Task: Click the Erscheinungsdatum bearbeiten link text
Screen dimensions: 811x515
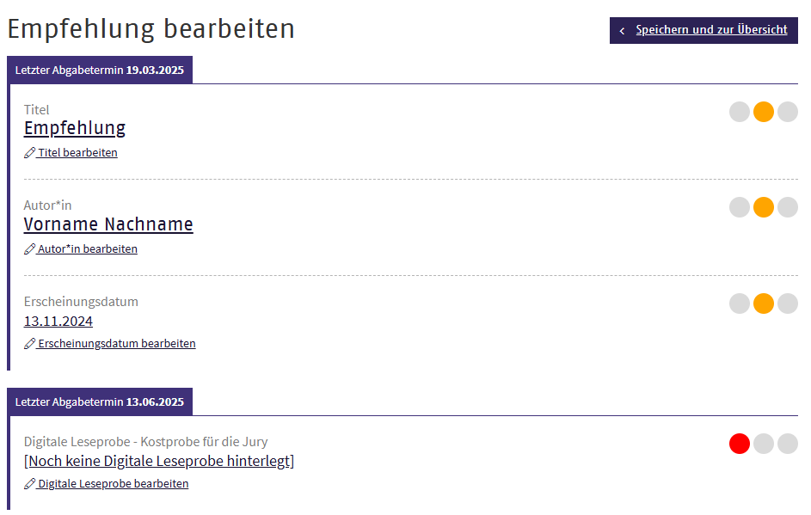Action: pos(117,344)
